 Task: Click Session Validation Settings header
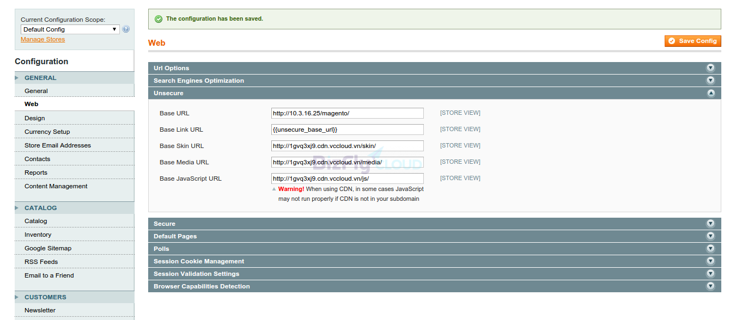434,274
